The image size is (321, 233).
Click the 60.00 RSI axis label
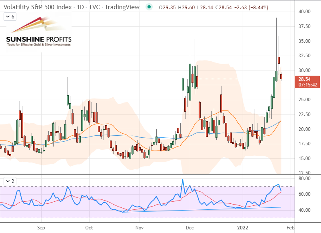coord(305,194)
